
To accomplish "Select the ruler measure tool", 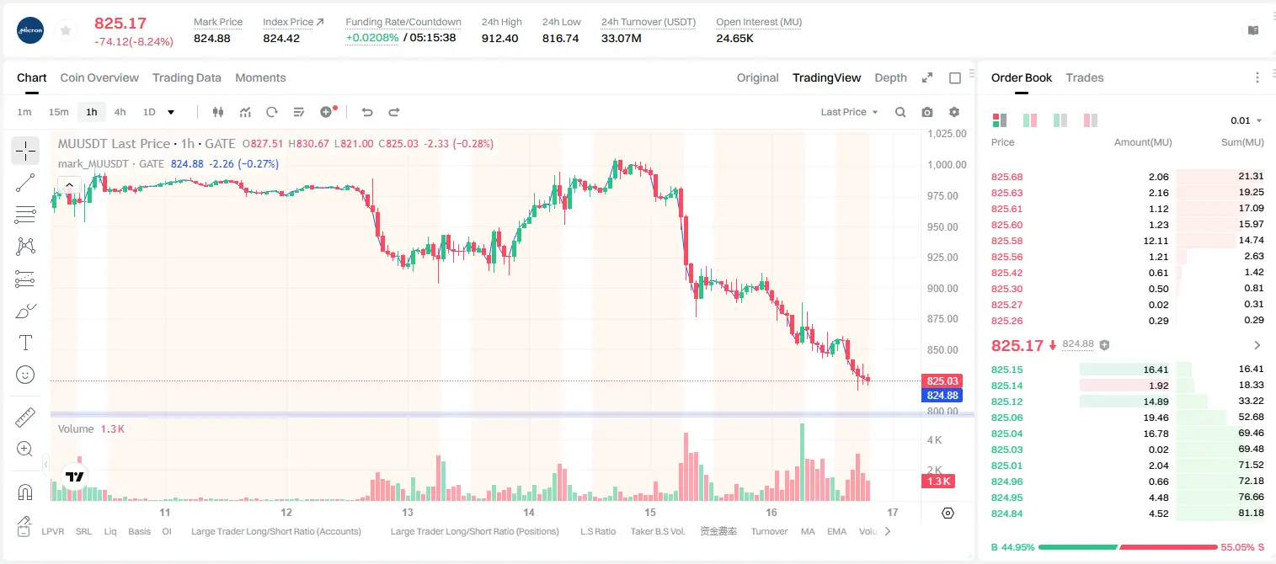I will pos(25,418).
